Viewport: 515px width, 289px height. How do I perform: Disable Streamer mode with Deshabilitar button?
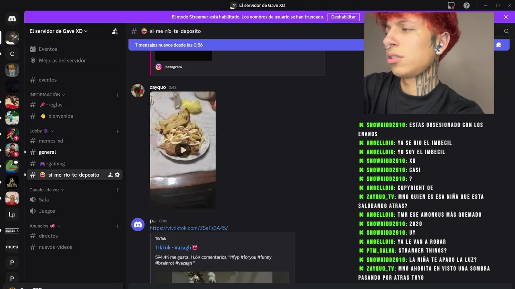[344, 17]
